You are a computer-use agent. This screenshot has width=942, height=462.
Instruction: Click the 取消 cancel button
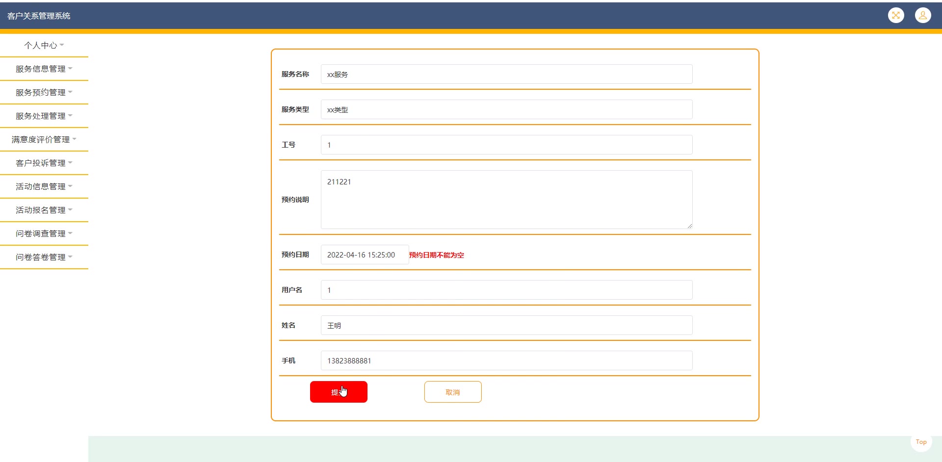453,392
